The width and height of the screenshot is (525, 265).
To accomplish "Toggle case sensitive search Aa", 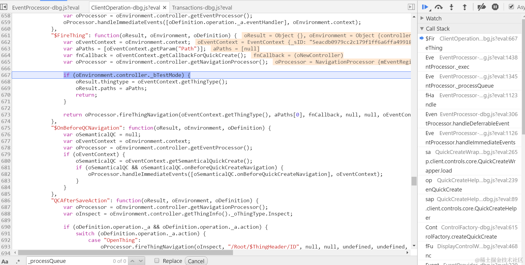I will (5, 261).
